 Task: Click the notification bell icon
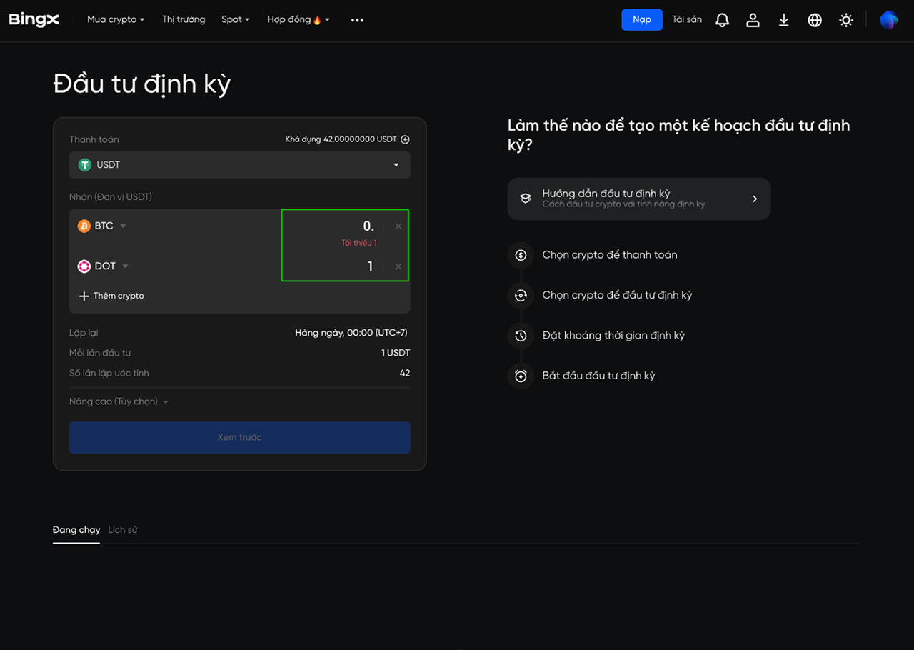click(722, 20)
